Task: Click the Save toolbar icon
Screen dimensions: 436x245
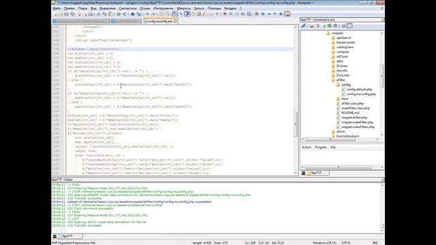Action: pos(66,14)
